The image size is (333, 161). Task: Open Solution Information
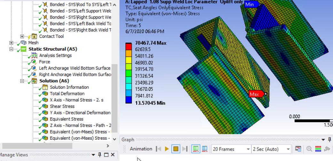[69, 87]
